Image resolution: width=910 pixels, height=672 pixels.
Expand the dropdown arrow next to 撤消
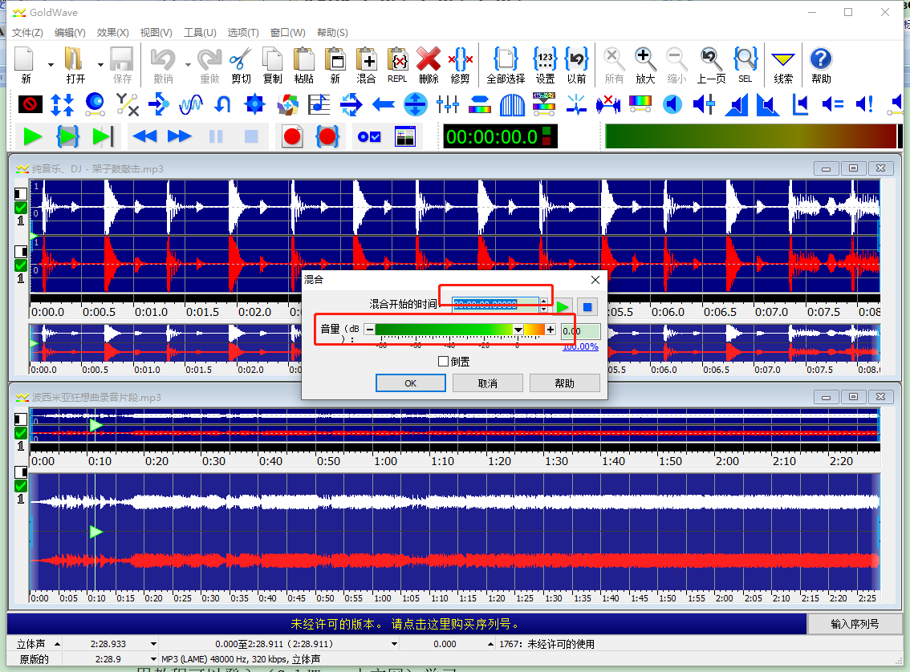(x=188, y=64)
